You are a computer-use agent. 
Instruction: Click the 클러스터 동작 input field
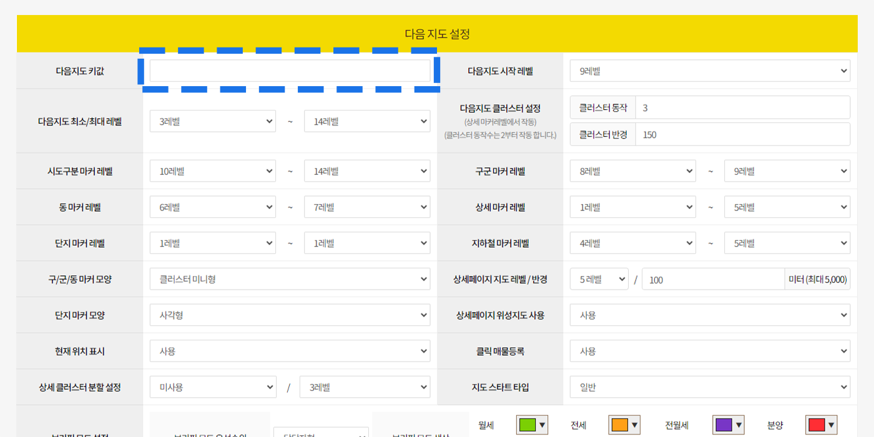point(742,107)
